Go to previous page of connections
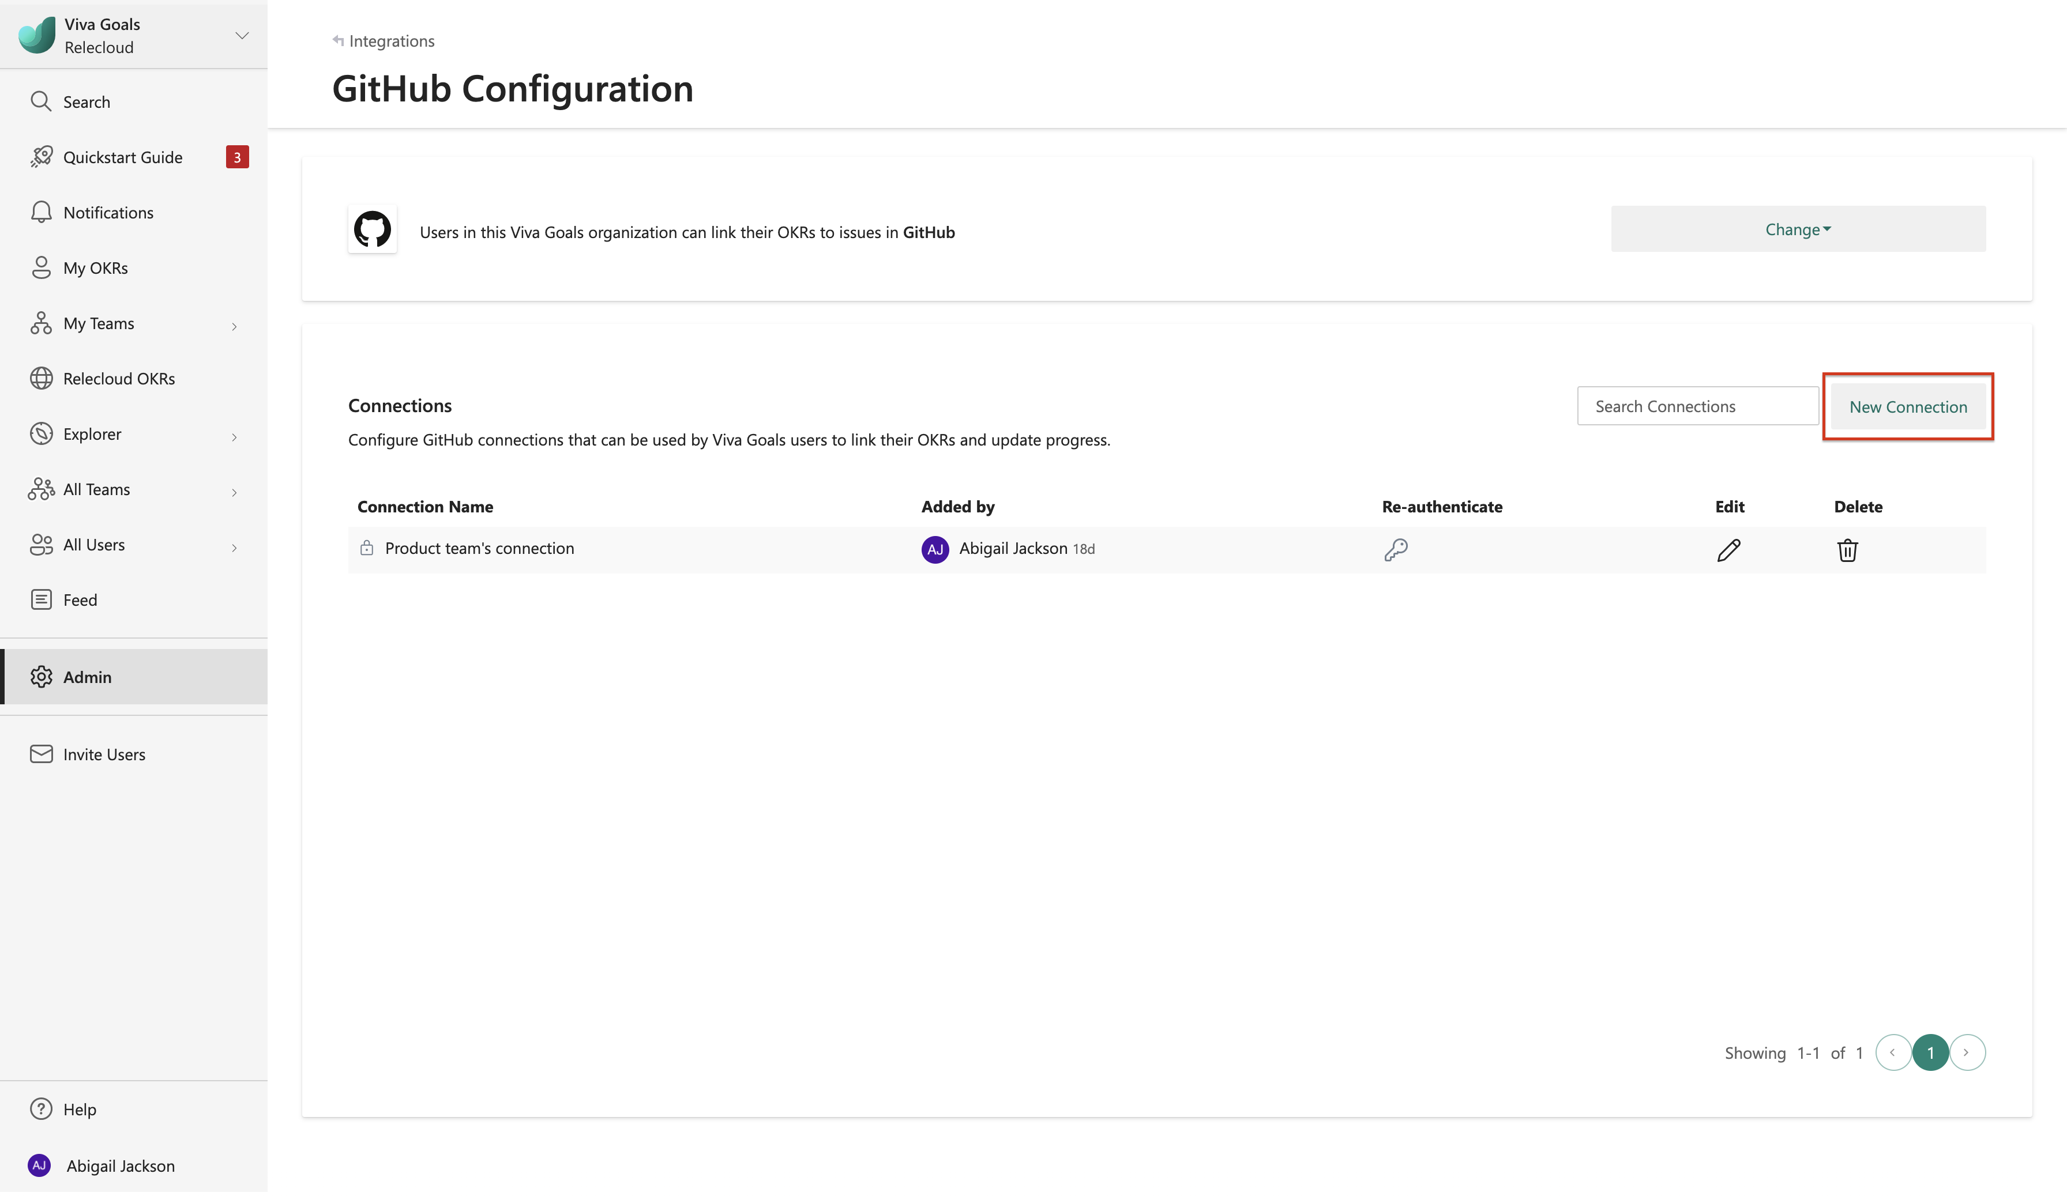Image resolution: width=2067 pixels, height=1200 pixels. (1893, 1052)
